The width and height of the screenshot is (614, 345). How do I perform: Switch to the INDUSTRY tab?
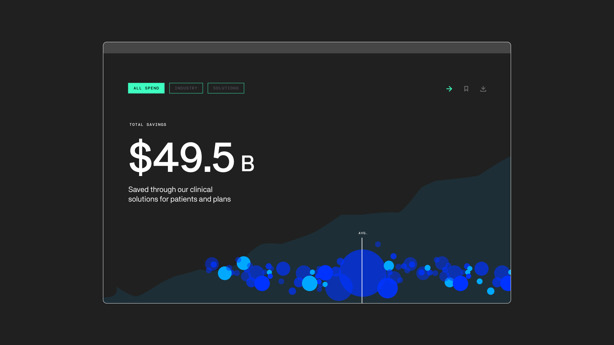point(186,88)
